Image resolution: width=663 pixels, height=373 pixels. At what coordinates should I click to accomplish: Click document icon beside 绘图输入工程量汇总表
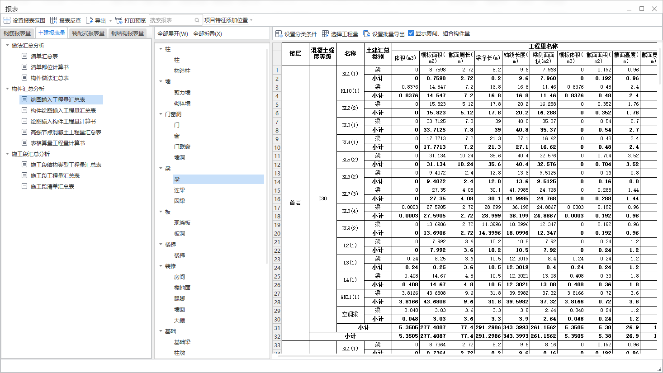click(24, 99)
